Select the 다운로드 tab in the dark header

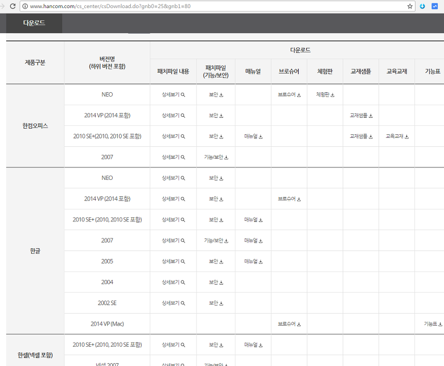coord(34,23)
